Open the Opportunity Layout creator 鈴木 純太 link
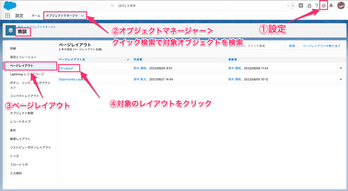Screen dimensions: 348x191 140,79
